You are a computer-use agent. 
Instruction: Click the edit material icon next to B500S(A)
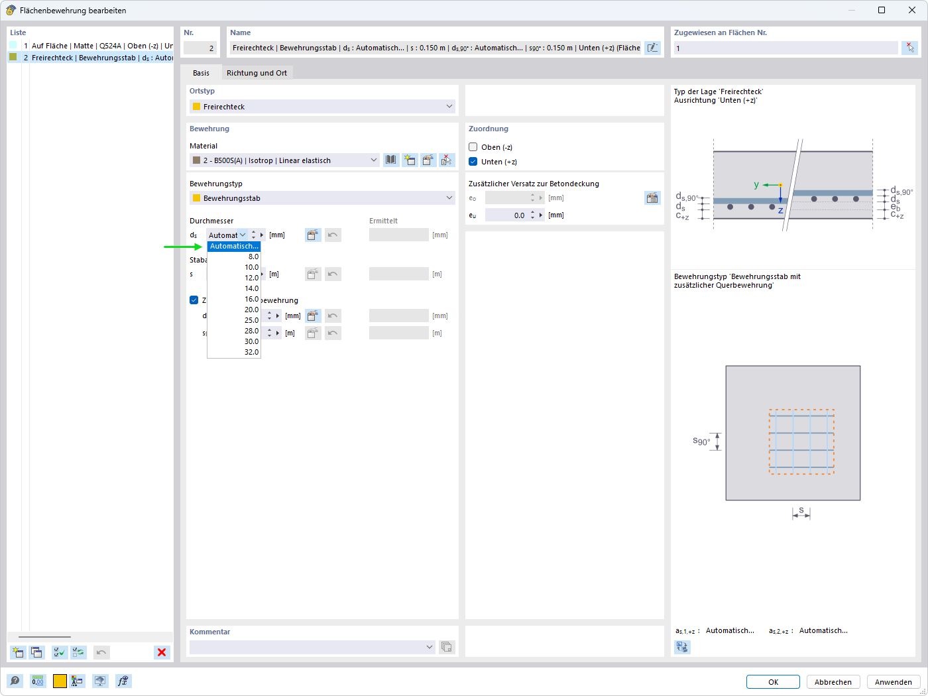click(x=428, y=160)
